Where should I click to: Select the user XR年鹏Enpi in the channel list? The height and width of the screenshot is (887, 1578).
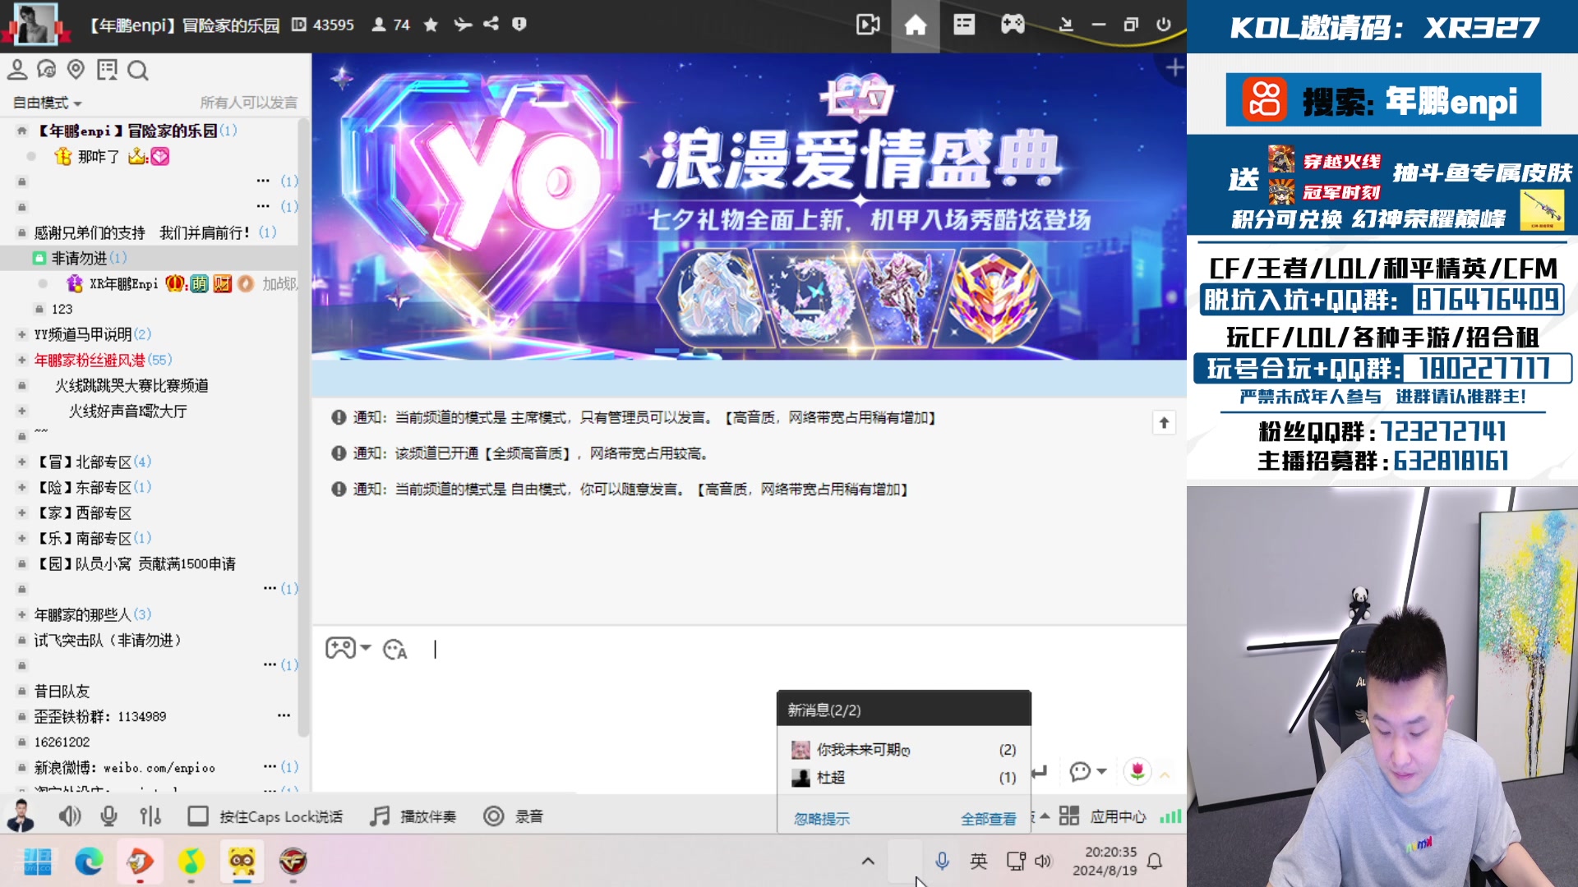[123, 283]
